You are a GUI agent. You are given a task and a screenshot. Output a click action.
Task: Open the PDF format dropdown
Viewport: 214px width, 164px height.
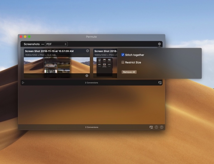[56, 44]
